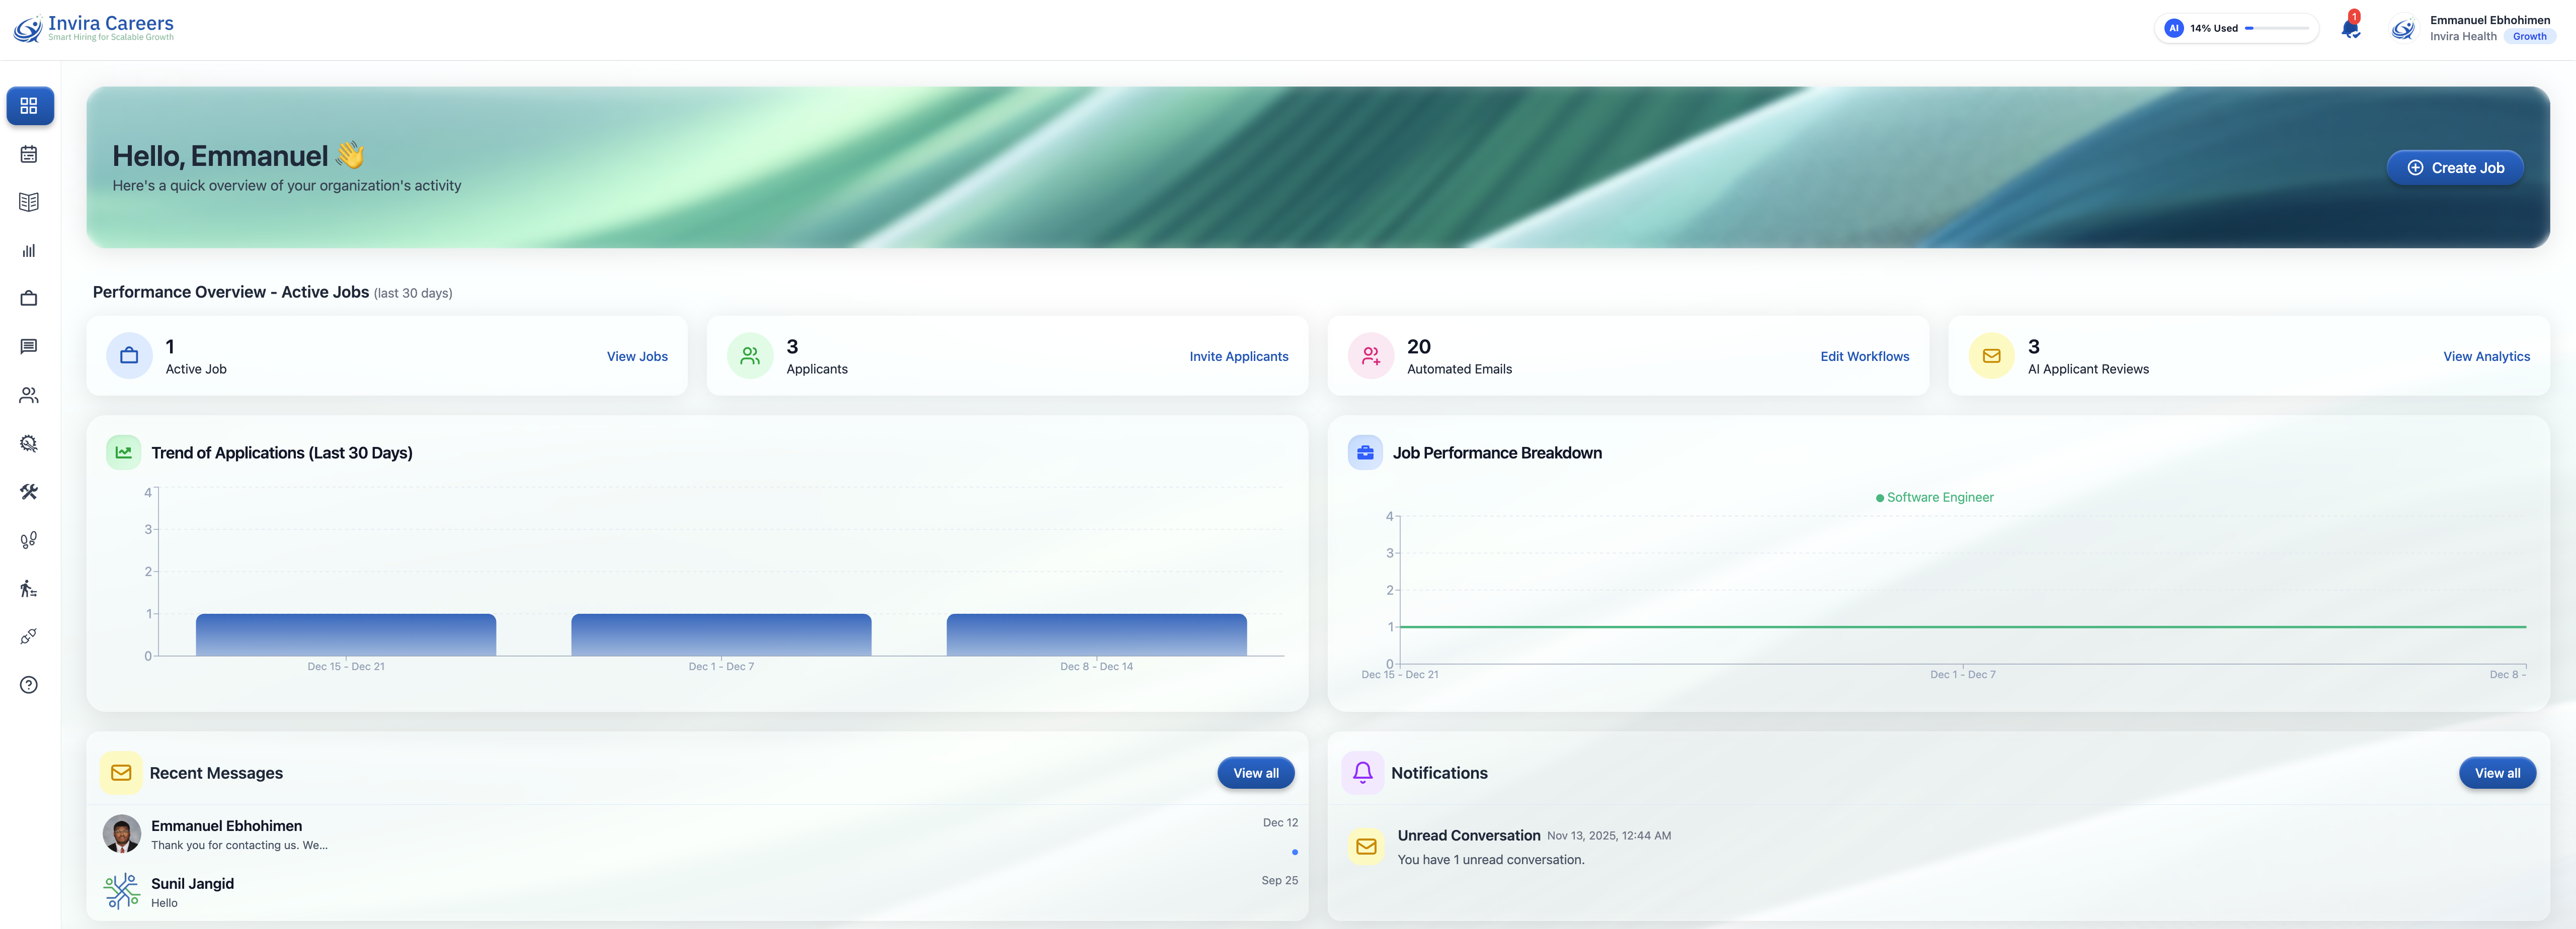The width and height of the screenshot is (2576, 929).
Task: Open the dashboard grid icon in sidebar
Action: coord(29,106)
